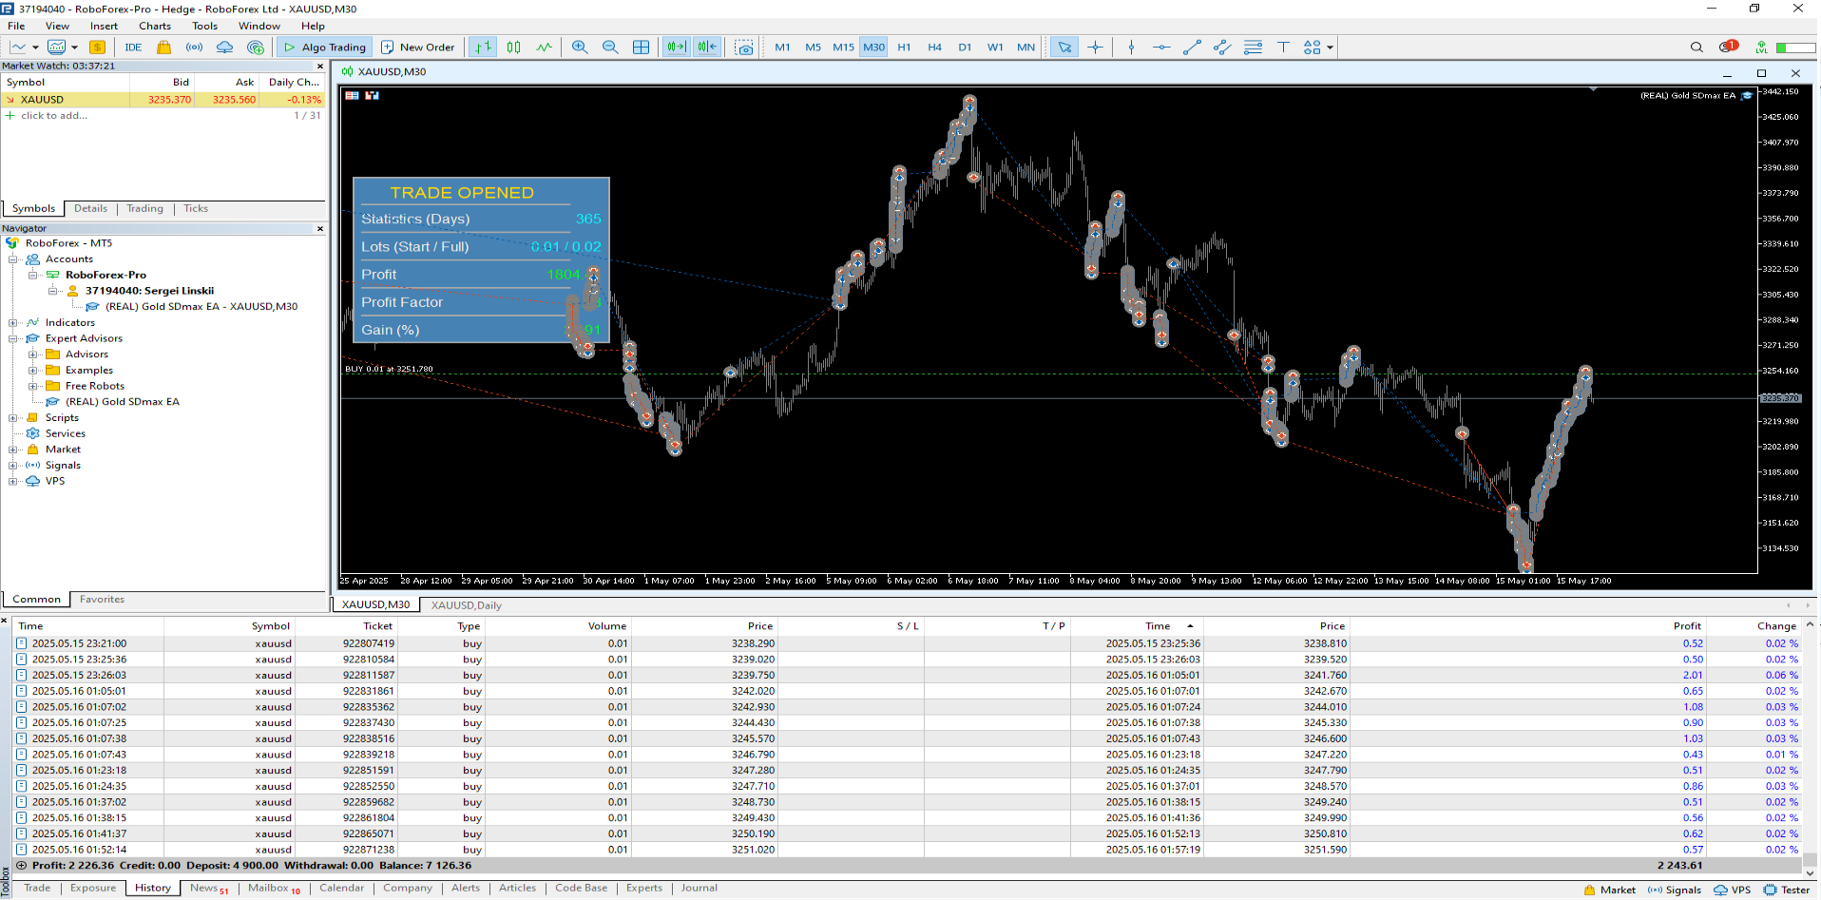Open the chart templates dropdown arrow
1821x900 pixels.
pos(74,47)
